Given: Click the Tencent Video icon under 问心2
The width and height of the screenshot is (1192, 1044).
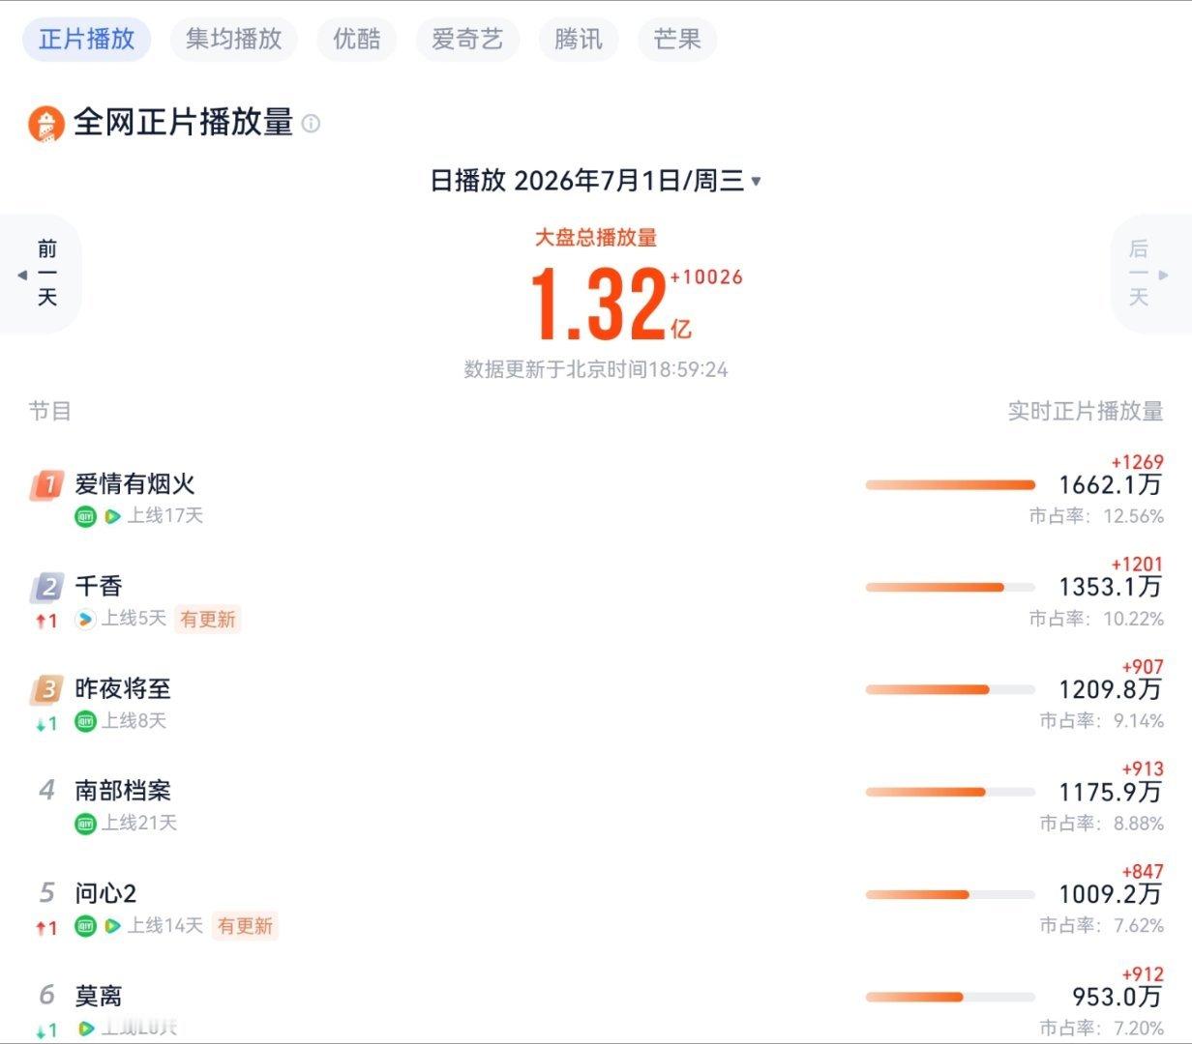Looking at the screenshot, I should (x=112, y=926).
